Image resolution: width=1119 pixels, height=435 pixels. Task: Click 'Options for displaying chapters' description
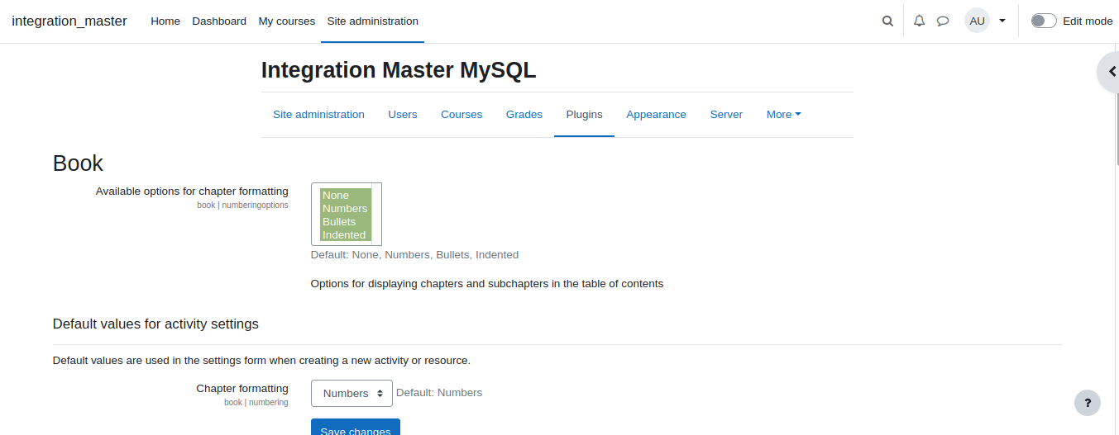pos(487,284)
